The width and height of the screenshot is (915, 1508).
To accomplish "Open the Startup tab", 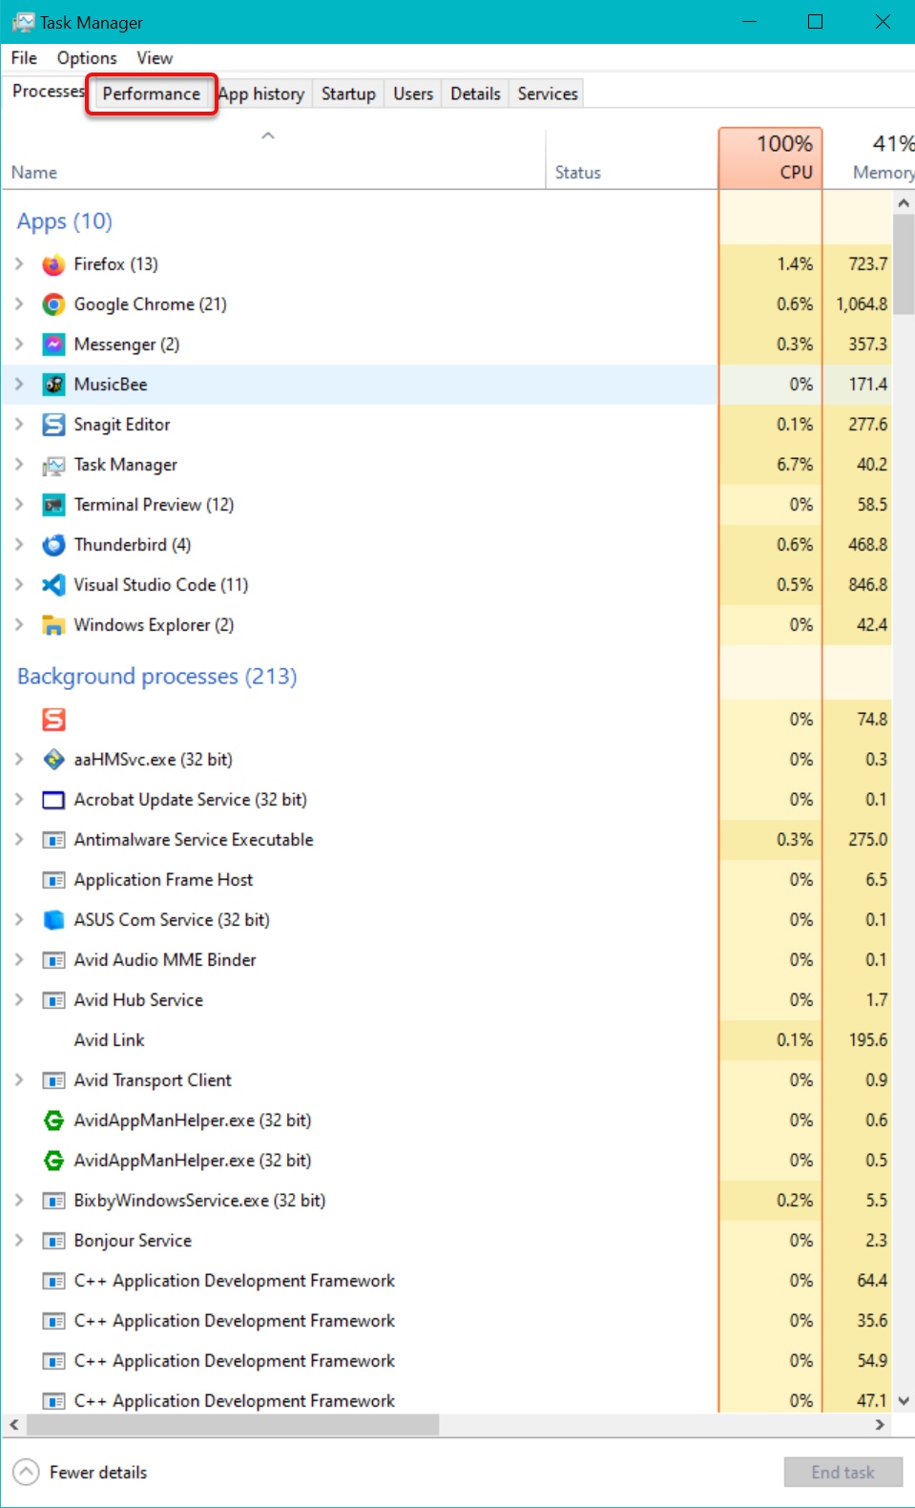I will [348, 94].
